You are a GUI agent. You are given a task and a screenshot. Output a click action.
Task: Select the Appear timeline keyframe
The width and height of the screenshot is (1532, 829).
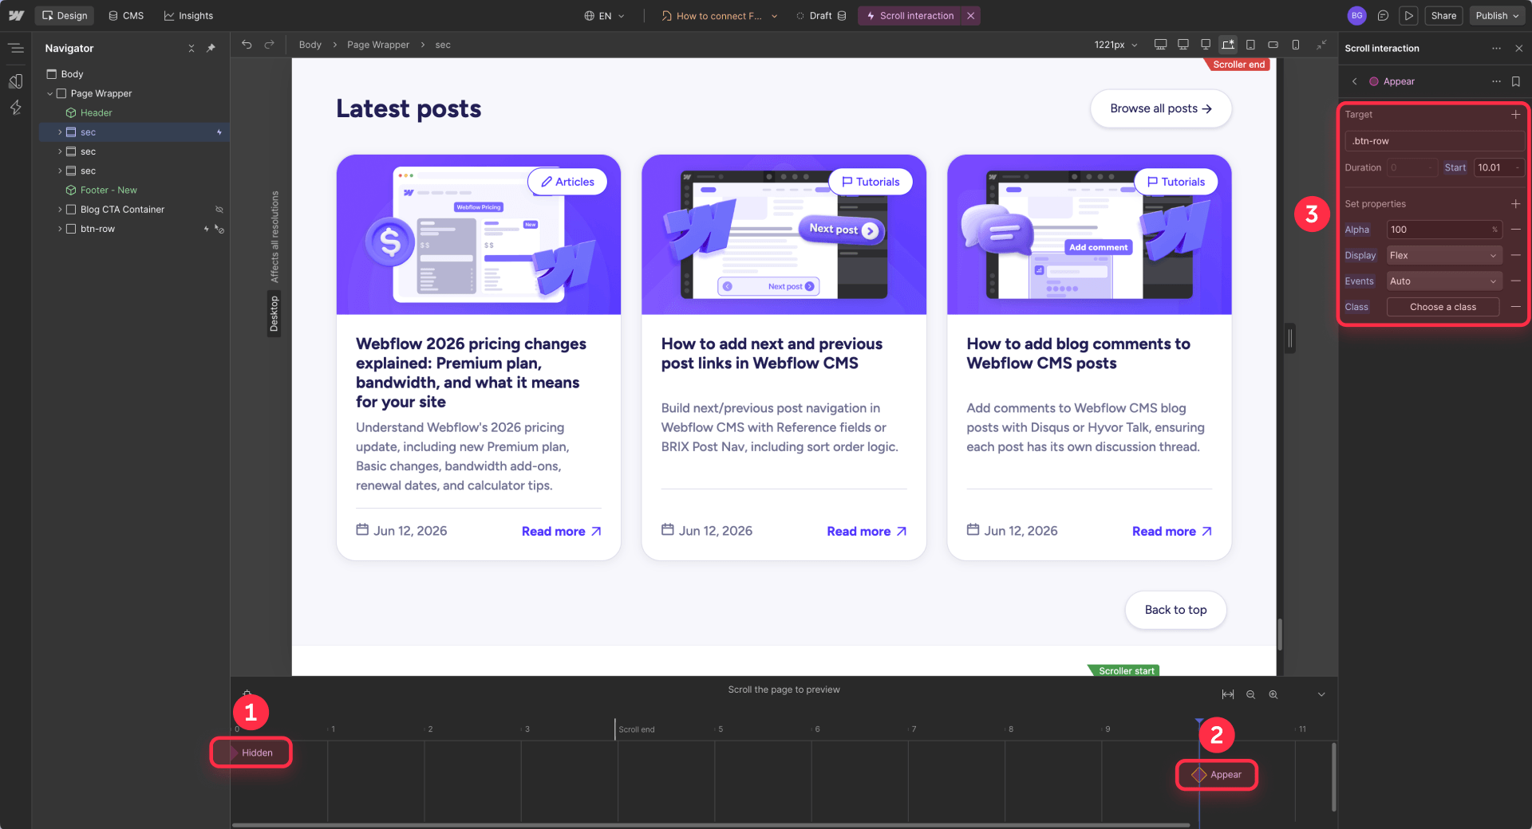coord(1217,775)
